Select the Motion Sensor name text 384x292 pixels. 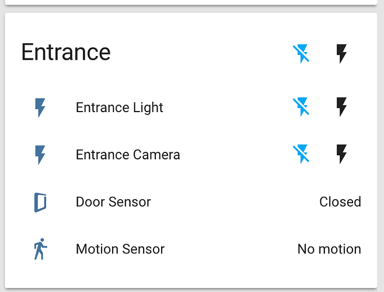click(x=120, y=249)
